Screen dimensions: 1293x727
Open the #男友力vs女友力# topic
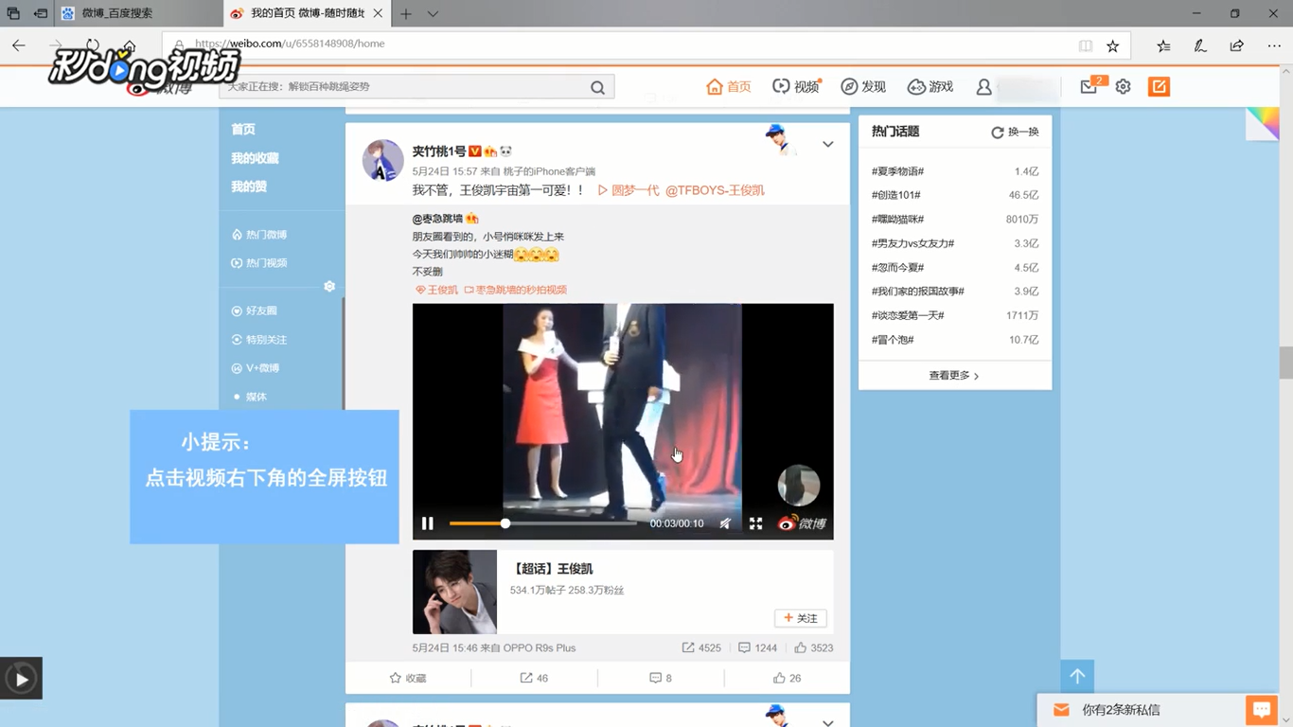tap(912, 243)
